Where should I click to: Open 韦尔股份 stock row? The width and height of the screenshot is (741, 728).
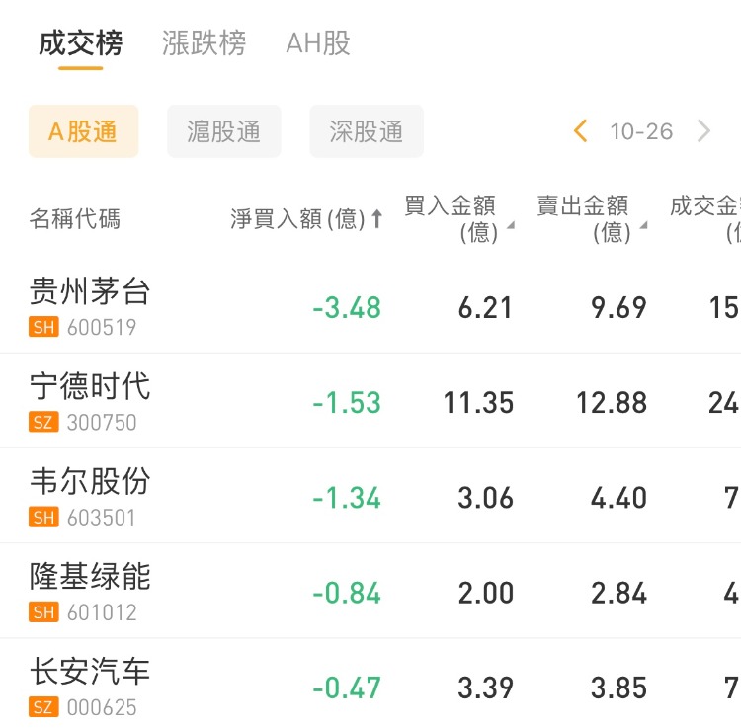click(x=90, y=481)
